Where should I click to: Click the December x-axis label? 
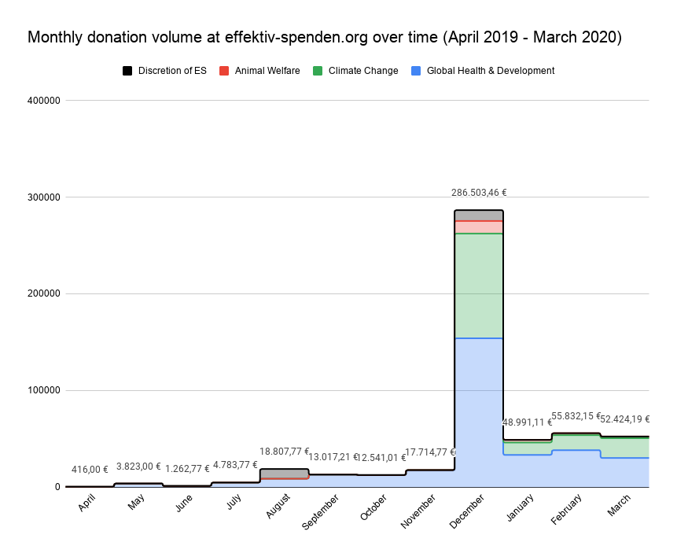[x=470, y=511]
